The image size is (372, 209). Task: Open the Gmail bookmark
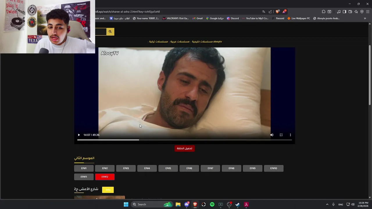tap(197, 18)
